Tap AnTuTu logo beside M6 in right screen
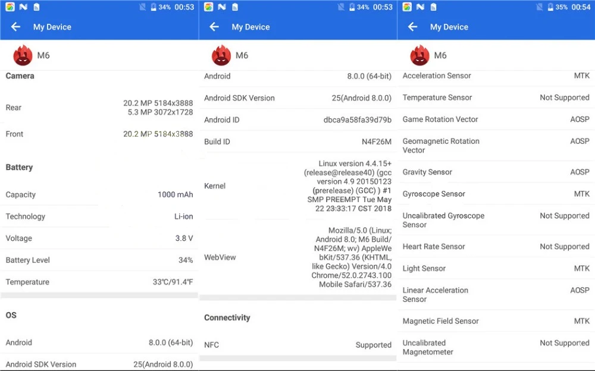The height and width of the screenshot is (371, 595). (x=419, y=55)
